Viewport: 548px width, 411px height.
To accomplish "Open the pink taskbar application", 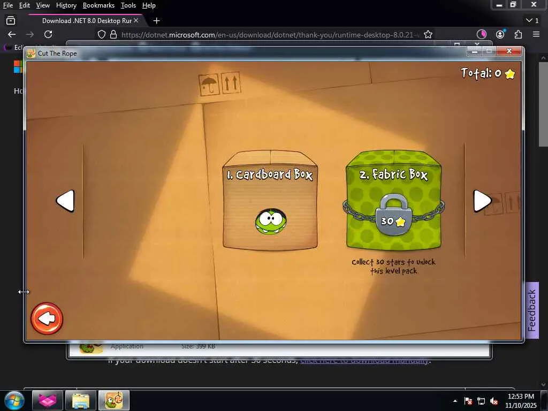I will coord(48,400).
